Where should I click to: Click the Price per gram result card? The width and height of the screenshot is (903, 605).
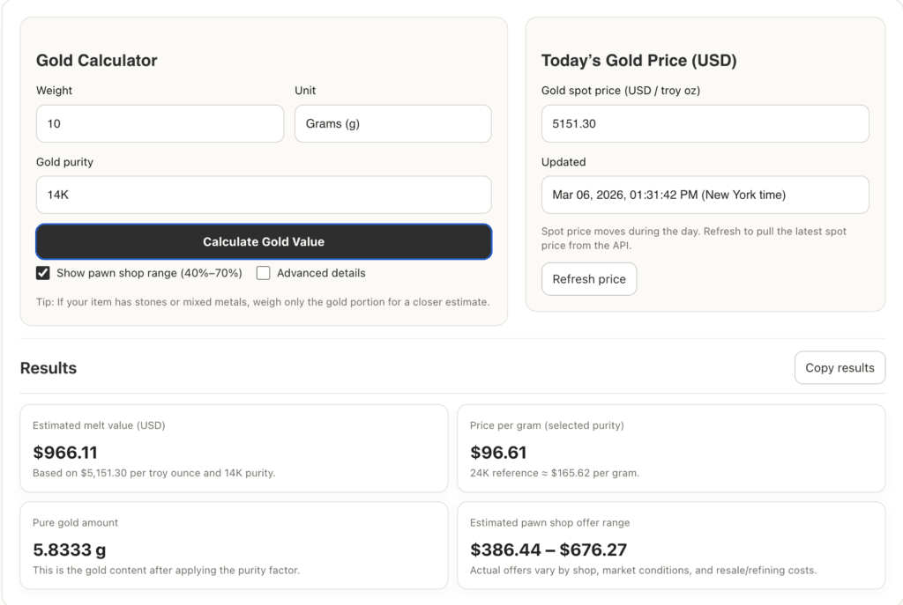pos(671,448)
